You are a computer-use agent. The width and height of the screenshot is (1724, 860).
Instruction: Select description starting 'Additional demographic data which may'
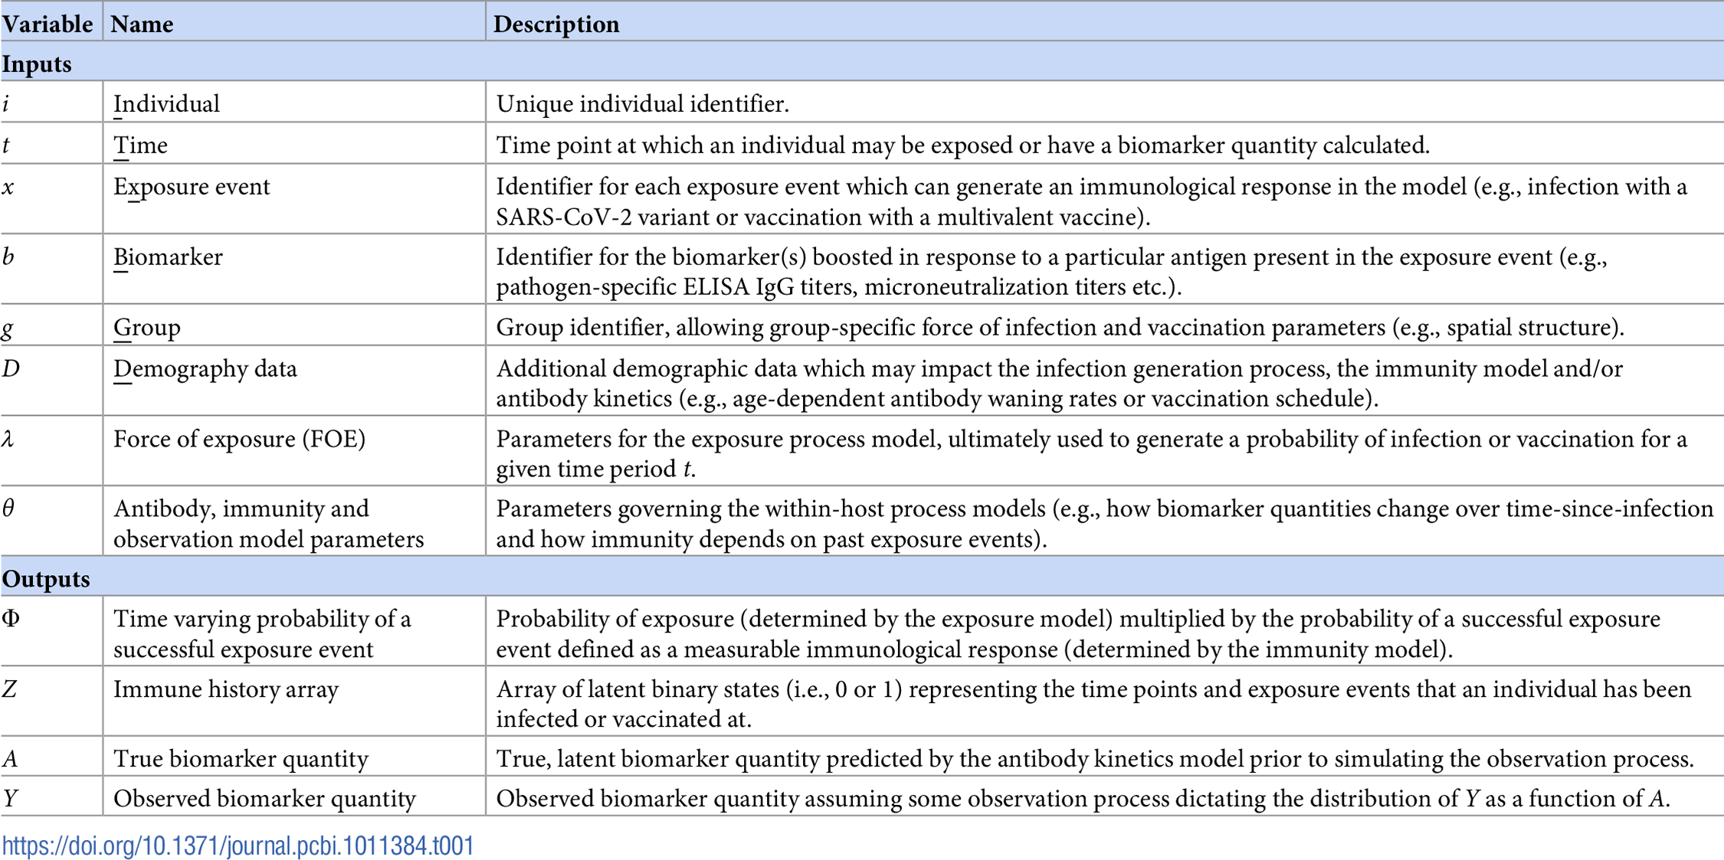[1060, 384]
